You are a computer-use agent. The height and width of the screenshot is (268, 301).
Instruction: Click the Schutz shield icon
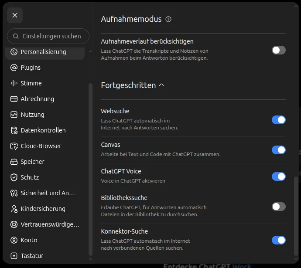[14, 177]
